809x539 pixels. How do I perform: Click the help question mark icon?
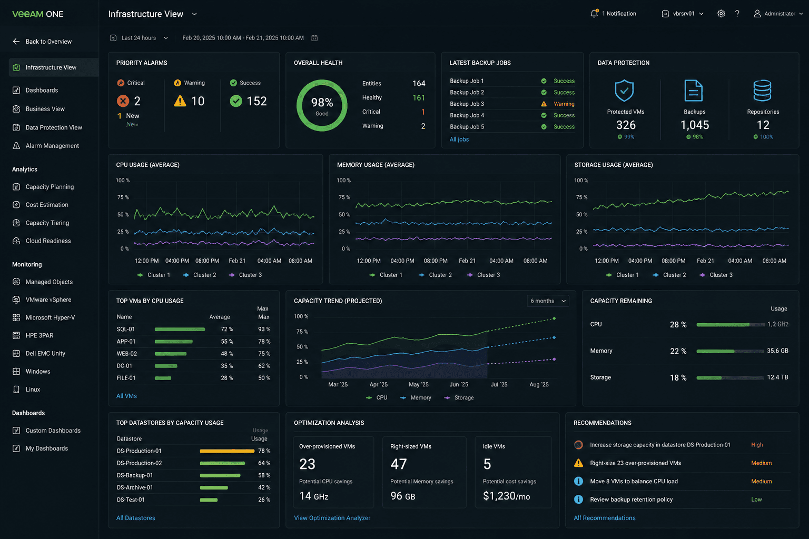(x=737, y=14)
